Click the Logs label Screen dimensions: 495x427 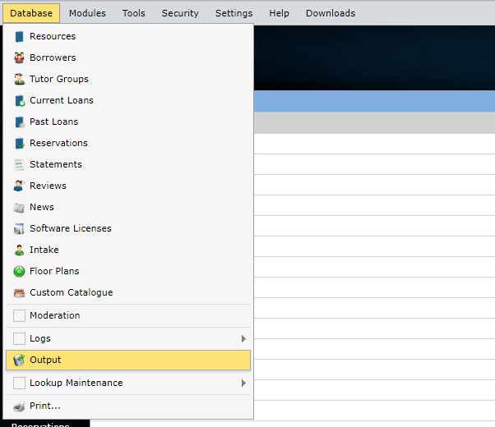click(40, 338)
